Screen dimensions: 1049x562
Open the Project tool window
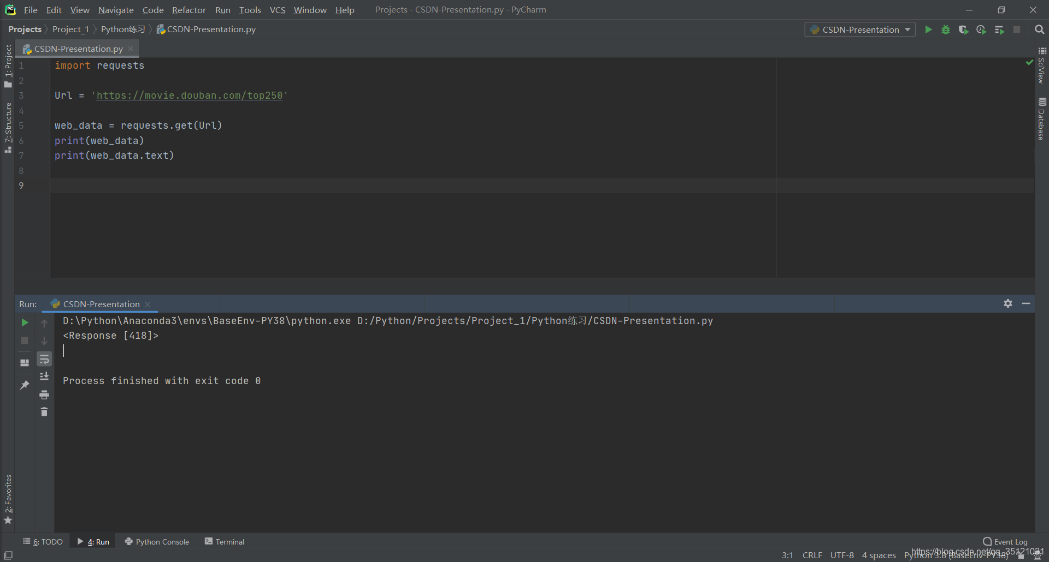click(x=8, y=65)
